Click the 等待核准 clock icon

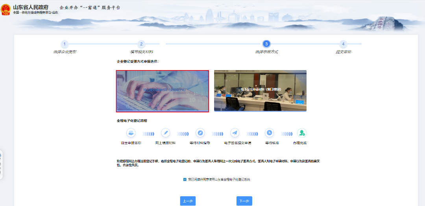[x=269, y=133]
